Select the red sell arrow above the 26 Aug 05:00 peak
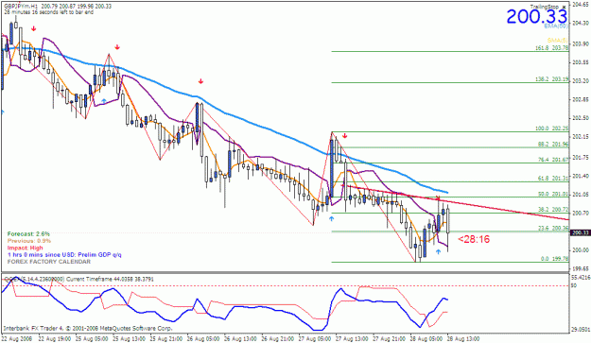This screenshot has width=591, height=343. point(200,81)
